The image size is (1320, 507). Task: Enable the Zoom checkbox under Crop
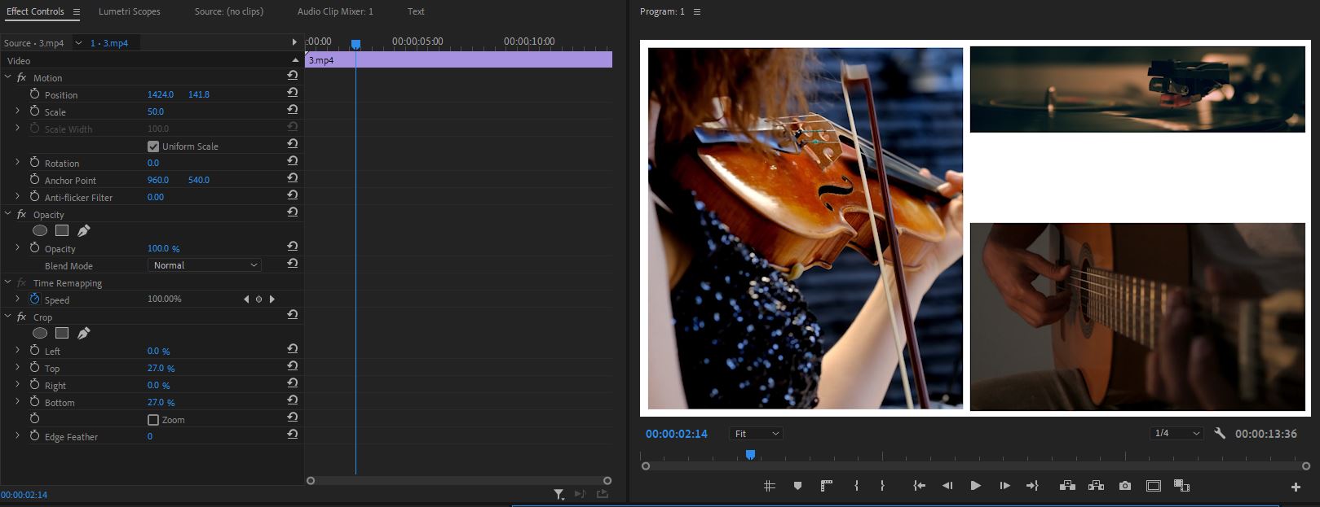pos(152,420)
